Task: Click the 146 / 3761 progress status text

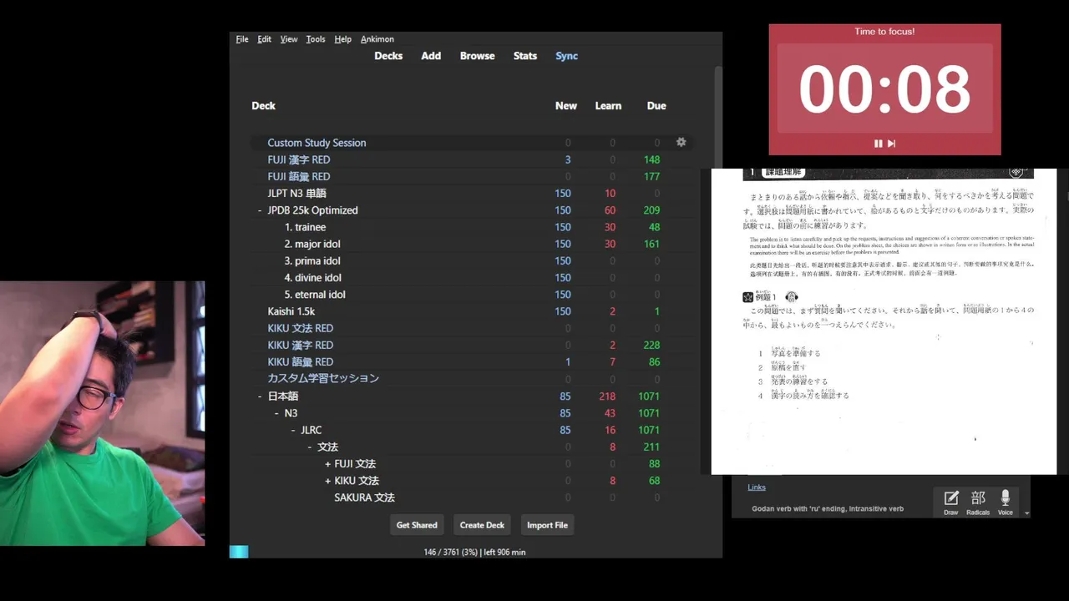Action: coord(474,552)
